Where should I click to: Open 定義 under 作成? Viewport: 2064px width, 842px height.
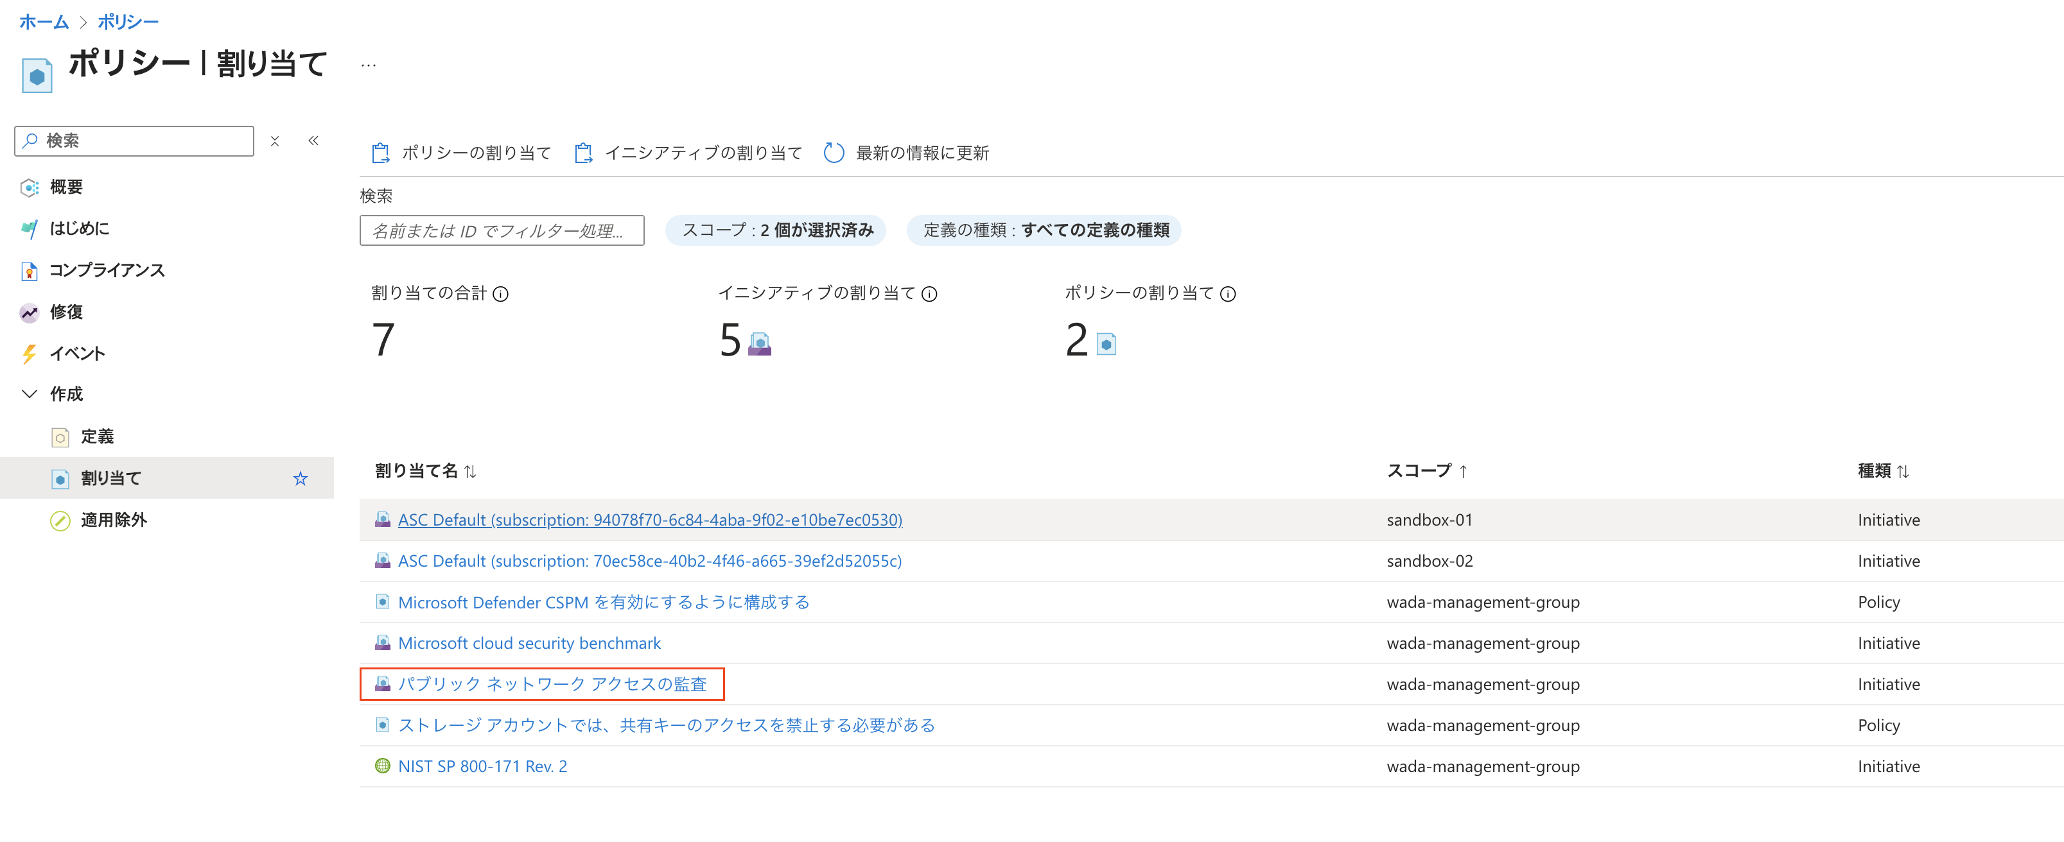coord(97,436)
